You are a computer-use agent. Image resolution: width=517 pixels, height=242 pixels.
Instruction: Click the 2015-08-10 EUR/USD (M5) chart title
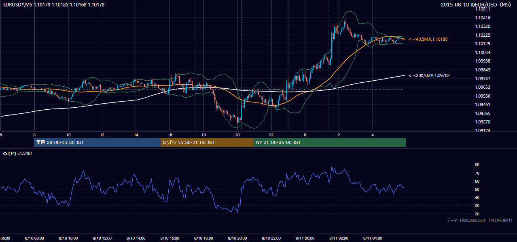477,5
